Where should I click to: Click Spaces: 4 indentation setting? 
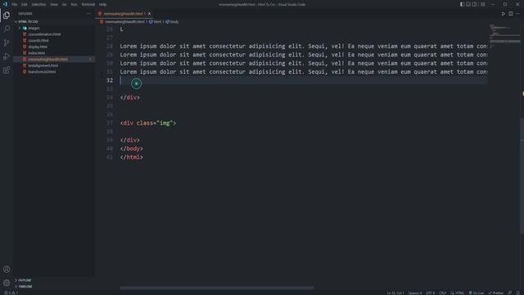(415, 293)
